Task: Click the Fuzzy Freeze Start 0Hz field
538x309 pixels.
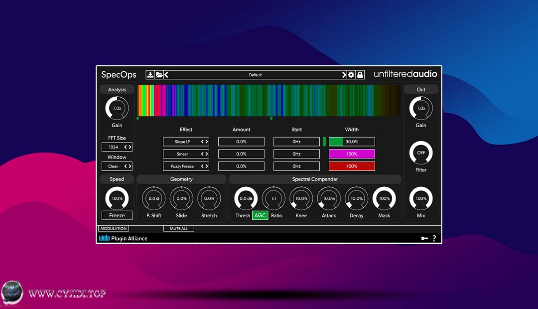Action: coord(296,166)
